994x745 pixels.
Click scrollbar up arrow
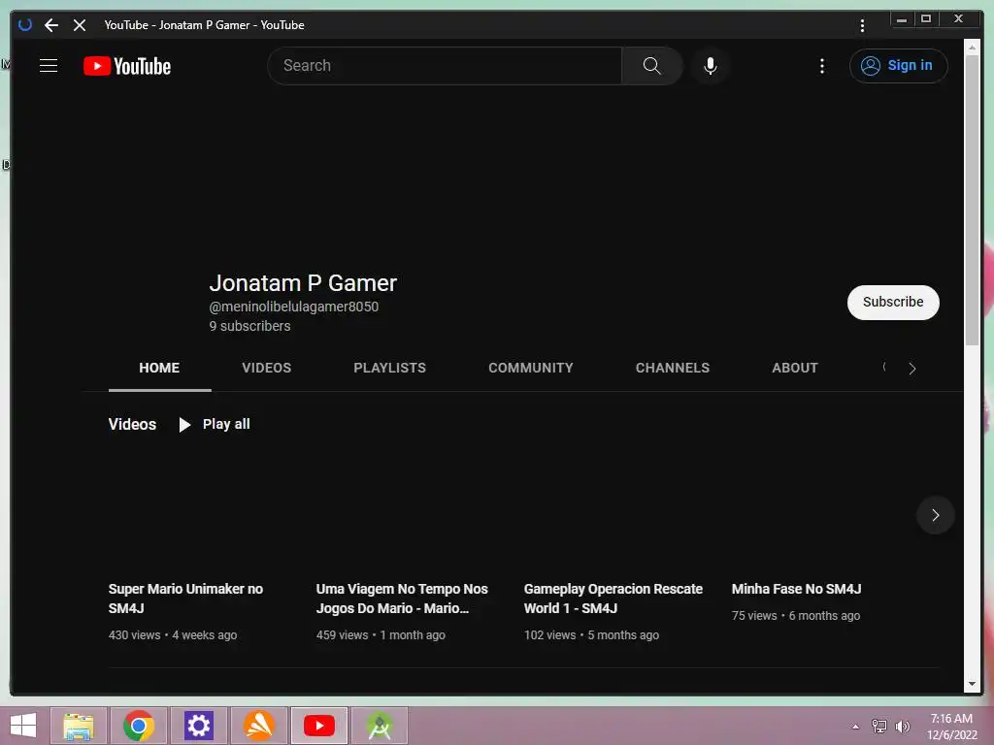click(972, 47)
